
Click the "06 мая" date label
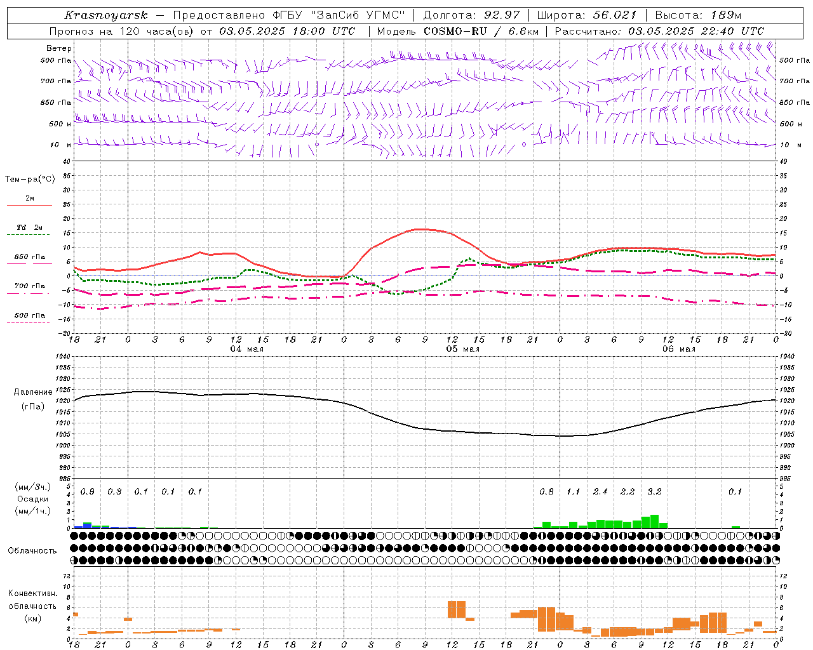[x=678, y=349]
